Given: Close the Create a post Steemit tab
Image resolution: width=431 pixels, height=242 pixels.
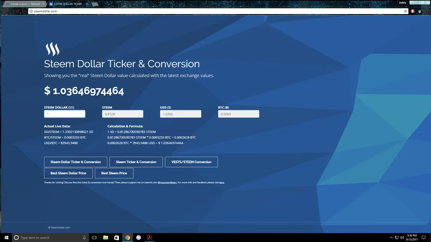Looking at the screenshot, I should 43,4.
